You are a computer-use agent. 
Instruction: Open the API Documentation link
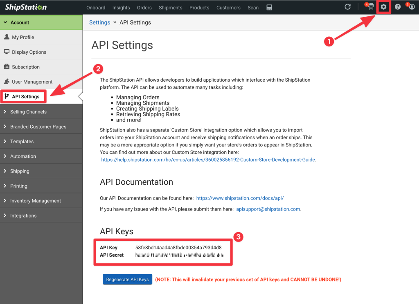(x=240, y=198)
